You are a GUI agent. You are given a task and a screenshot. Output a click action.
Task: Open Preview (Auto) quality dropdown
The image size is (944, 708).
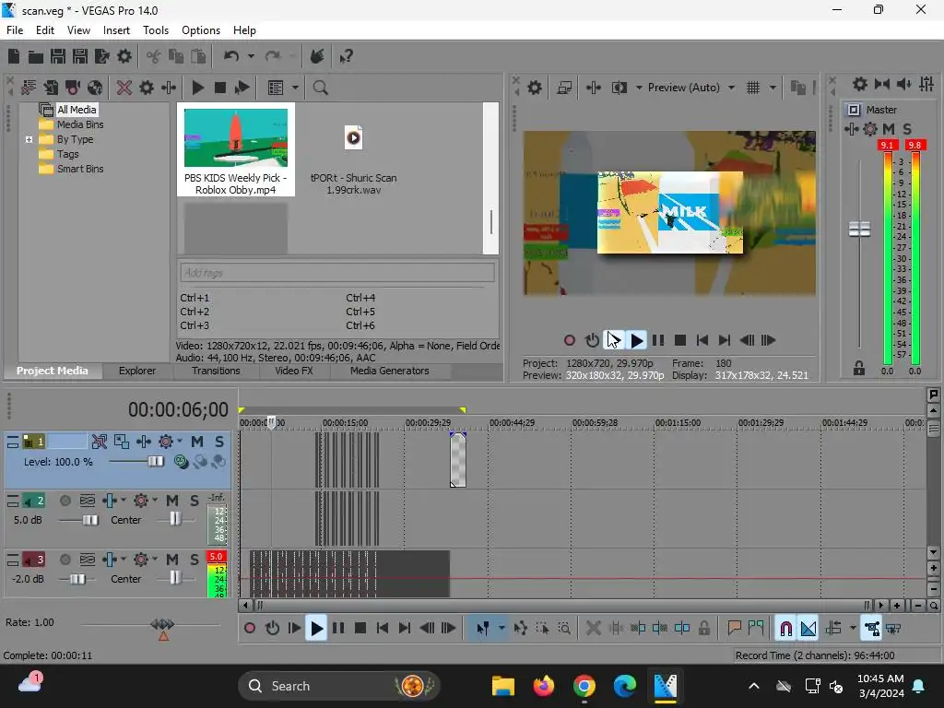pyautogui.click(x=731, y=88)
